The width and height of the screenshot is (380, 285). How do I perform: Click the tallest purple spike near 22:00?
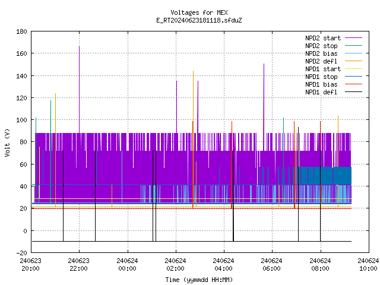tap(79, 89)
